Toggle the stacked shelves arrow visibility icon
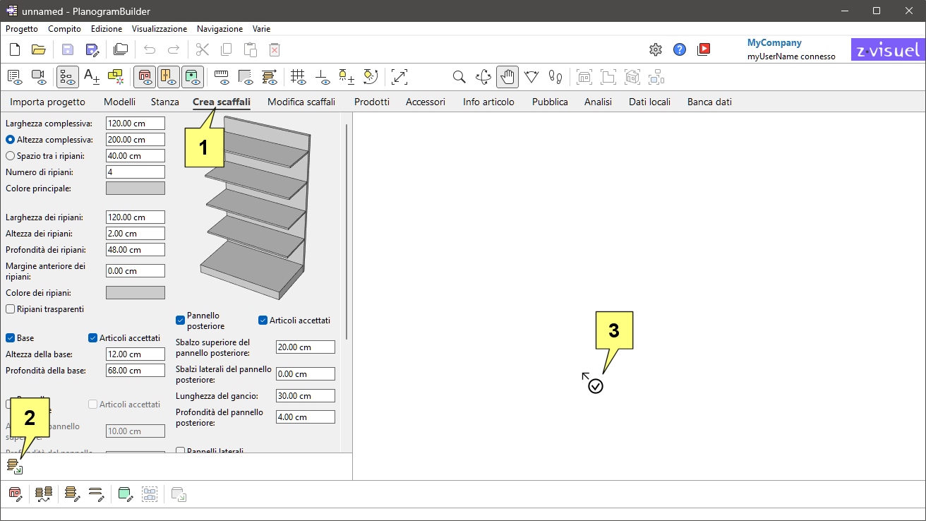 coord(270,77)
